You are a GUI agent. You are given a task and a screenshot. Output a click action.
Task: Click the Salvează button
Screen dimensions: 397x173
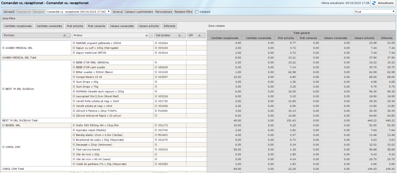(x=9, y=12)
